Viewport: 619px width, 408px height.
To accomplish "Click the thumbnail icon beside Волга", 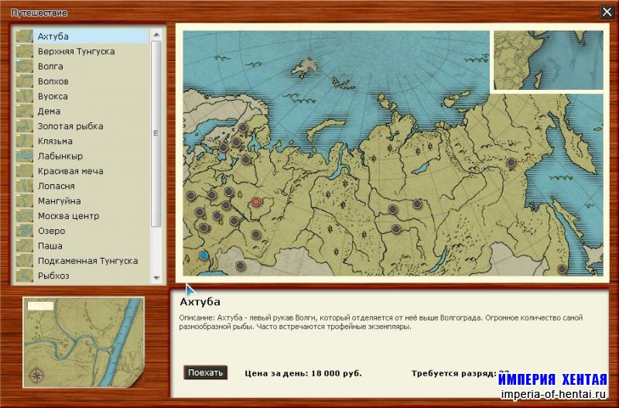I will point(24,67).
